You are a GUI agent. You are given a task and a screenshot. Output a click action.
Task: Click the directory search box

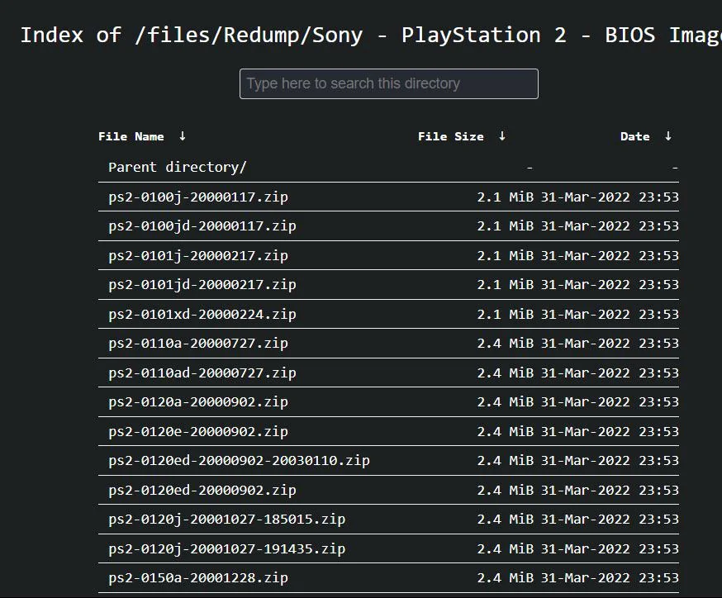point(388,83)
